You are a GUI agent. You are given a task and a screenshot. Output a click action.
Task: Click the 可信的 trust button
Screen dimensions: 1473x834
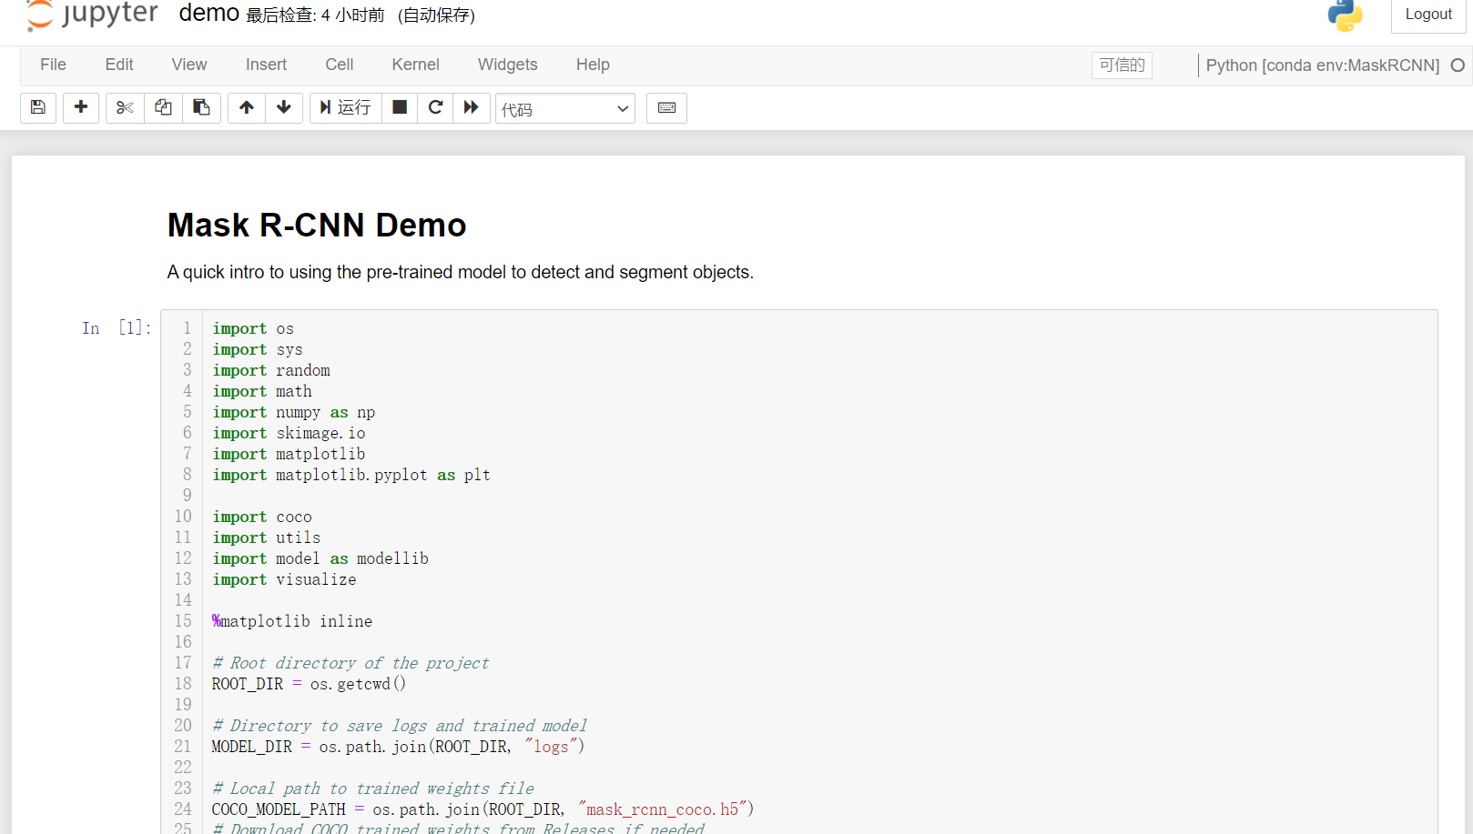pyautogui.click(x=1122, y=65)
